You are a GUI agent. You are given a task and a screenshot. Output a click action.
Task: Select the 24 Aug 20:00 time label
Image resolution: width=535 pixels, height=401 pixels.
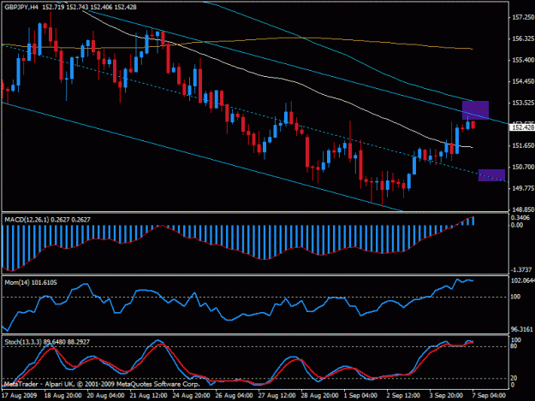[x=191, y=396]
